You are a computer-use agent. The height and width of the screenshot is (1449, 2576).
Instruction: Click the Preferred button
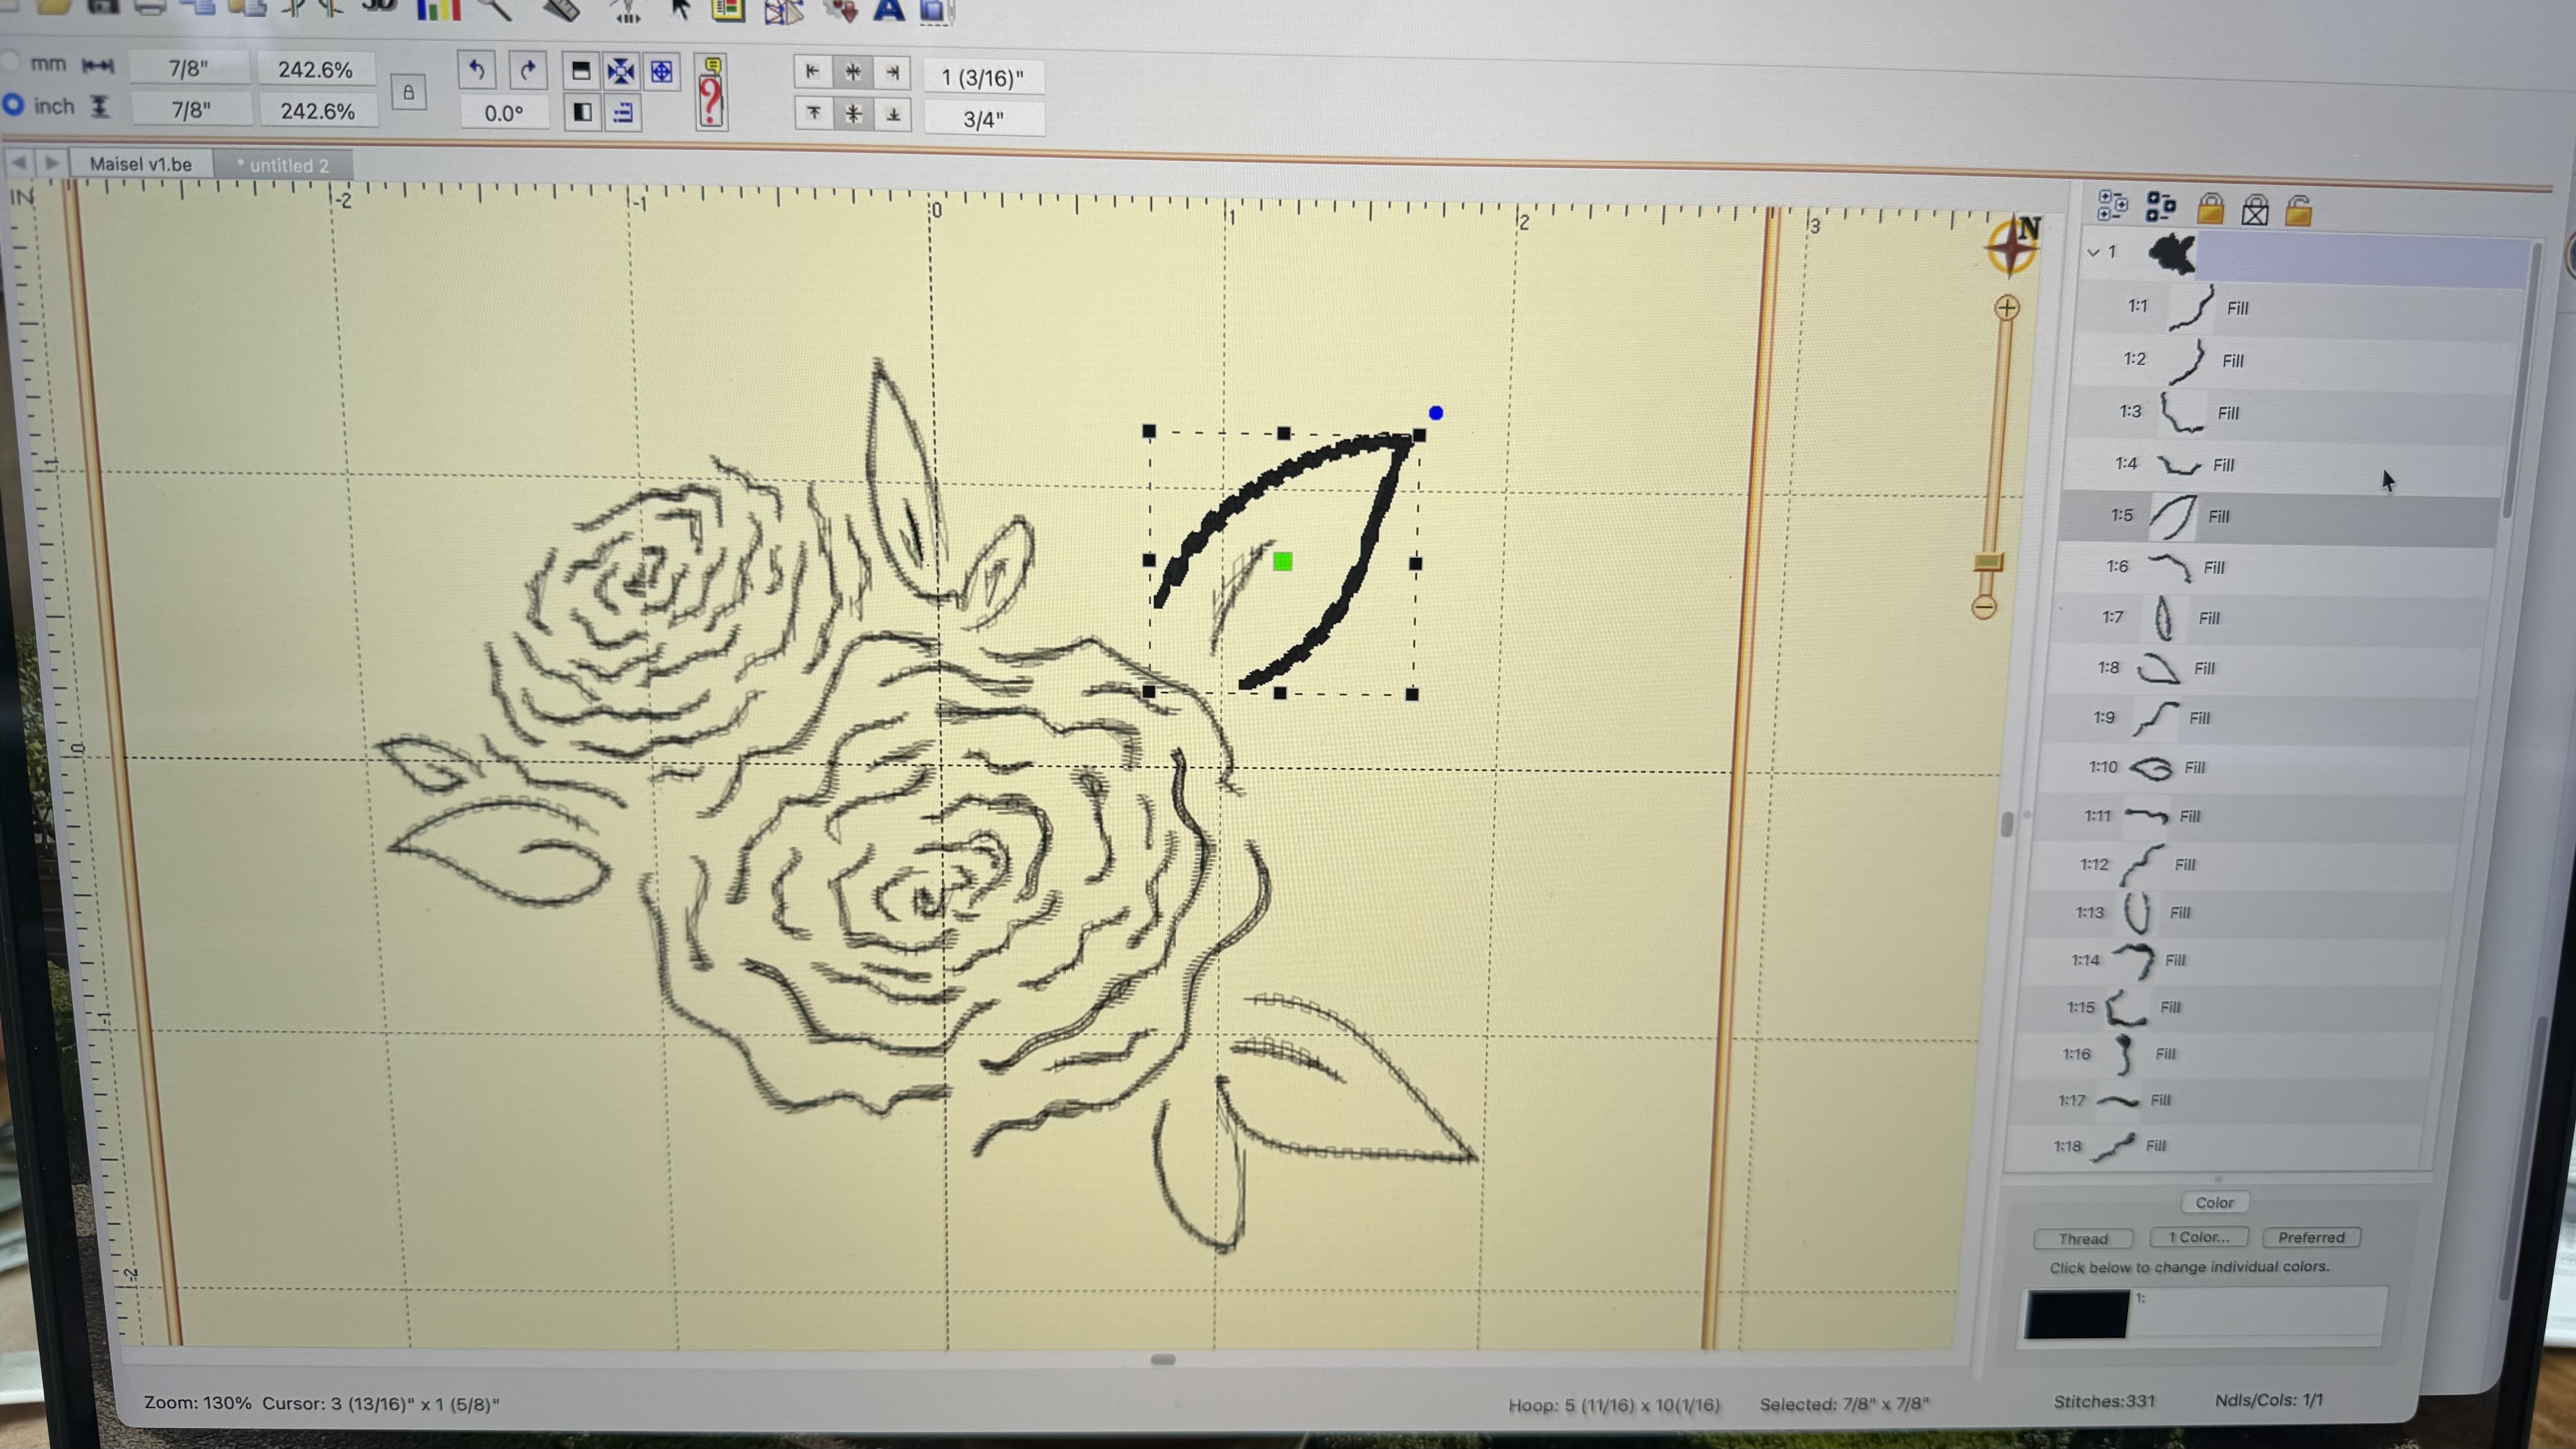[2311, 1237]
